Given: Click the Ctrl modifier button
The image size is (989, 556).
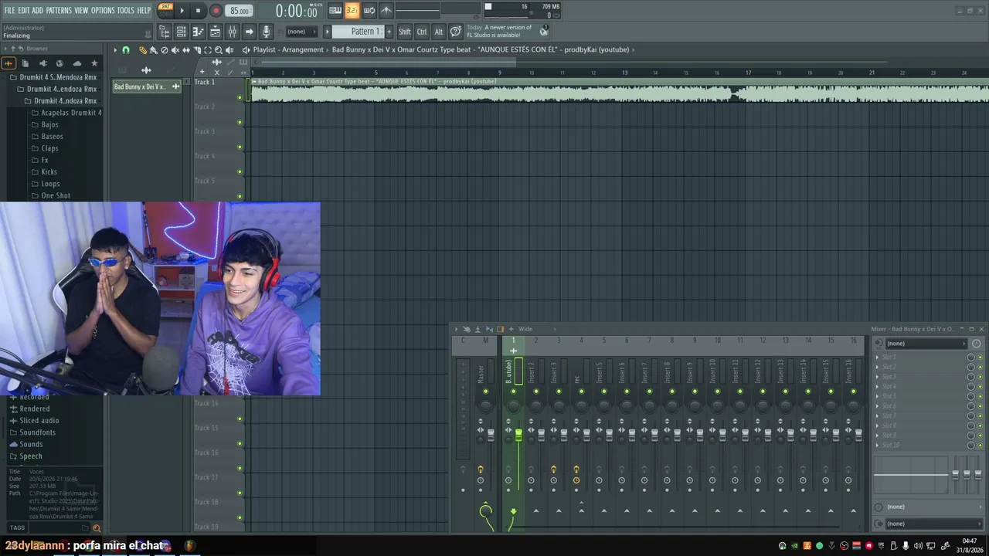Looking at the screenshot, I should click(x=422, y=32).
